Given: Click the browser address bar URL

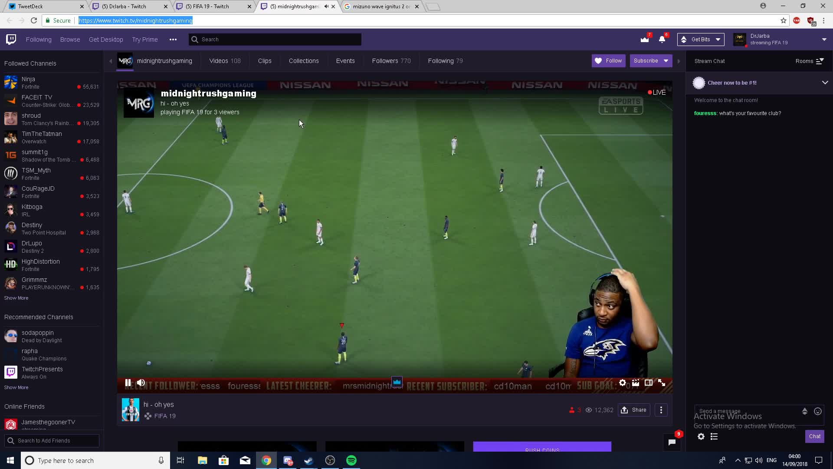Looking at the screenshot, I should pyautogui.click(x=135, y=20).
